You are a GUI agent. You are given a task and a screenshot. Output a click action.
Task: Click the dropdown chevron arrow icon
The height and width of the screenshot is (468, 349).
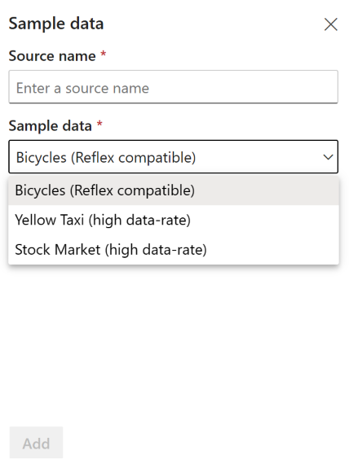point(328,157)
